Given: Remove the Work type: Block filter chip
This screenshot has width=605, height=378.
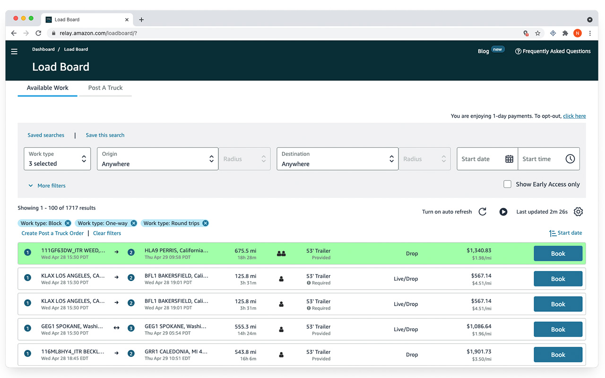Looking at the screenshot, I should (68, 223).
